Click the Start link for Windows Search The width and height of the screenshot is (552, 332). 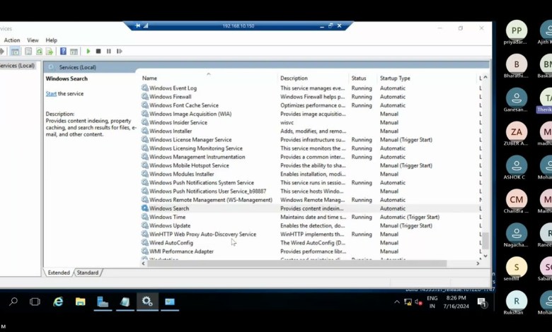[x=51, y=93]
